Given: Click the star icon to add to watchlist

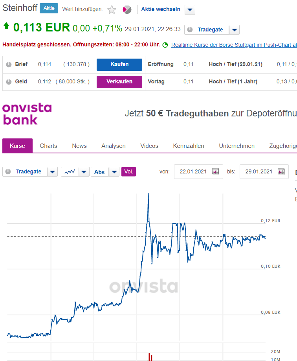Looking at the screenshot, I should [112, 10].
